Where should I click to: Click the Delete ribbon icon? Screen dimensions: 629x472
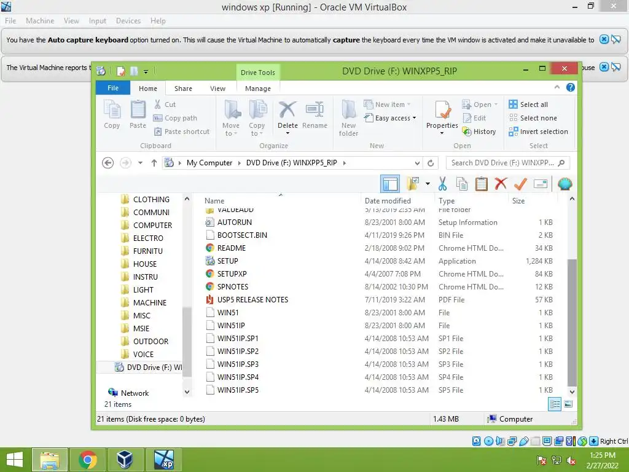click(287, 110)
